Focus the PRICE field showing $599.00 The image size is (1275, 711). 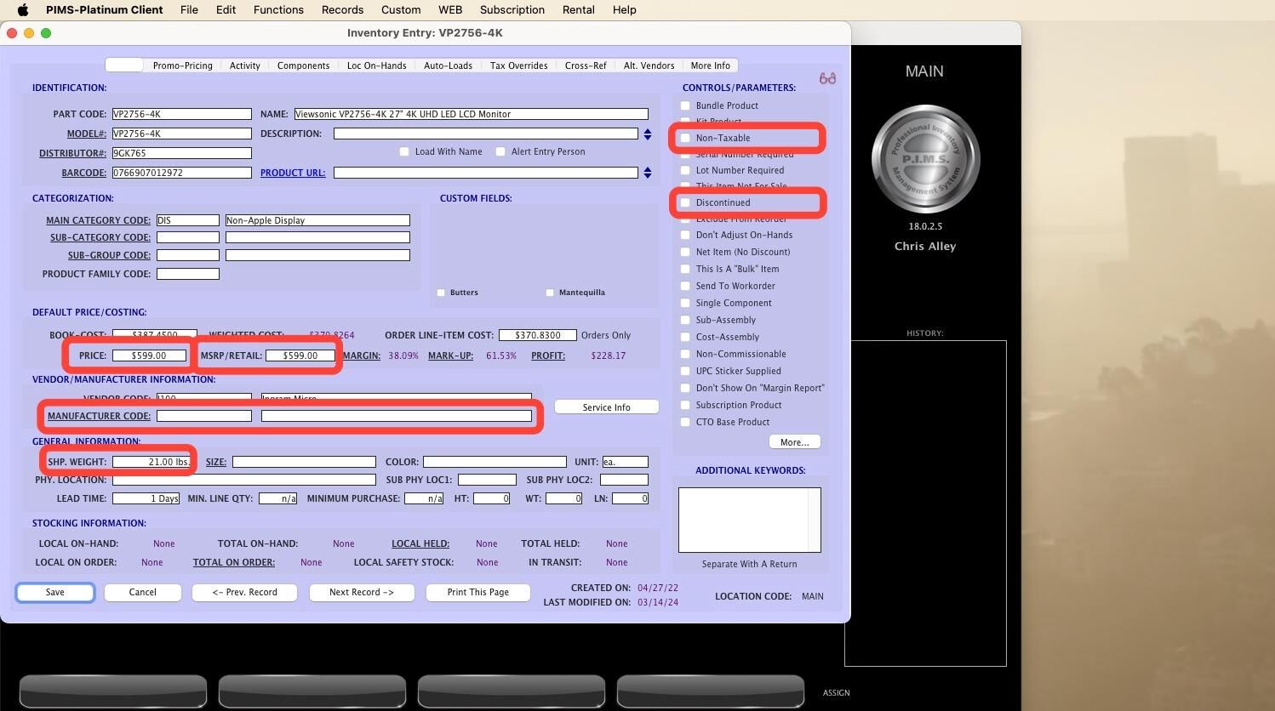click(x=149, y=355)
